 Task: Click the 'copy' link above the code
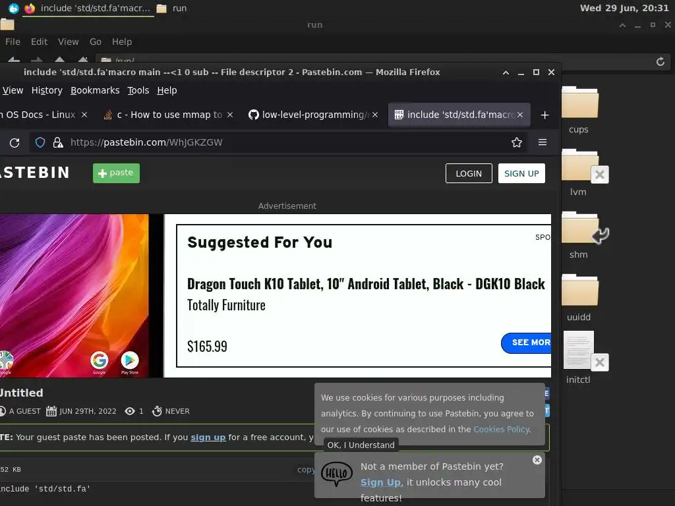click(x=306, y=469)
